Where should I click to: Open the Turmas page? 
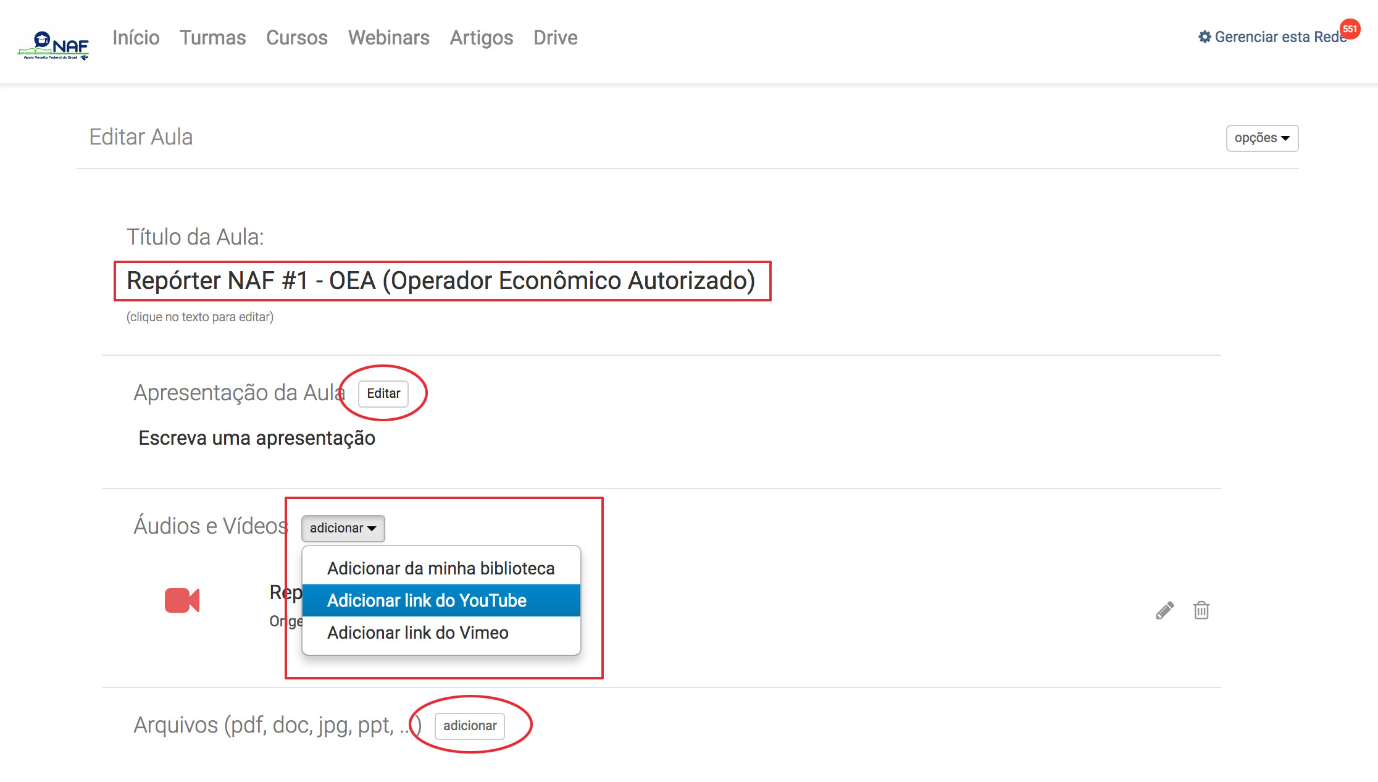point(212,38)
